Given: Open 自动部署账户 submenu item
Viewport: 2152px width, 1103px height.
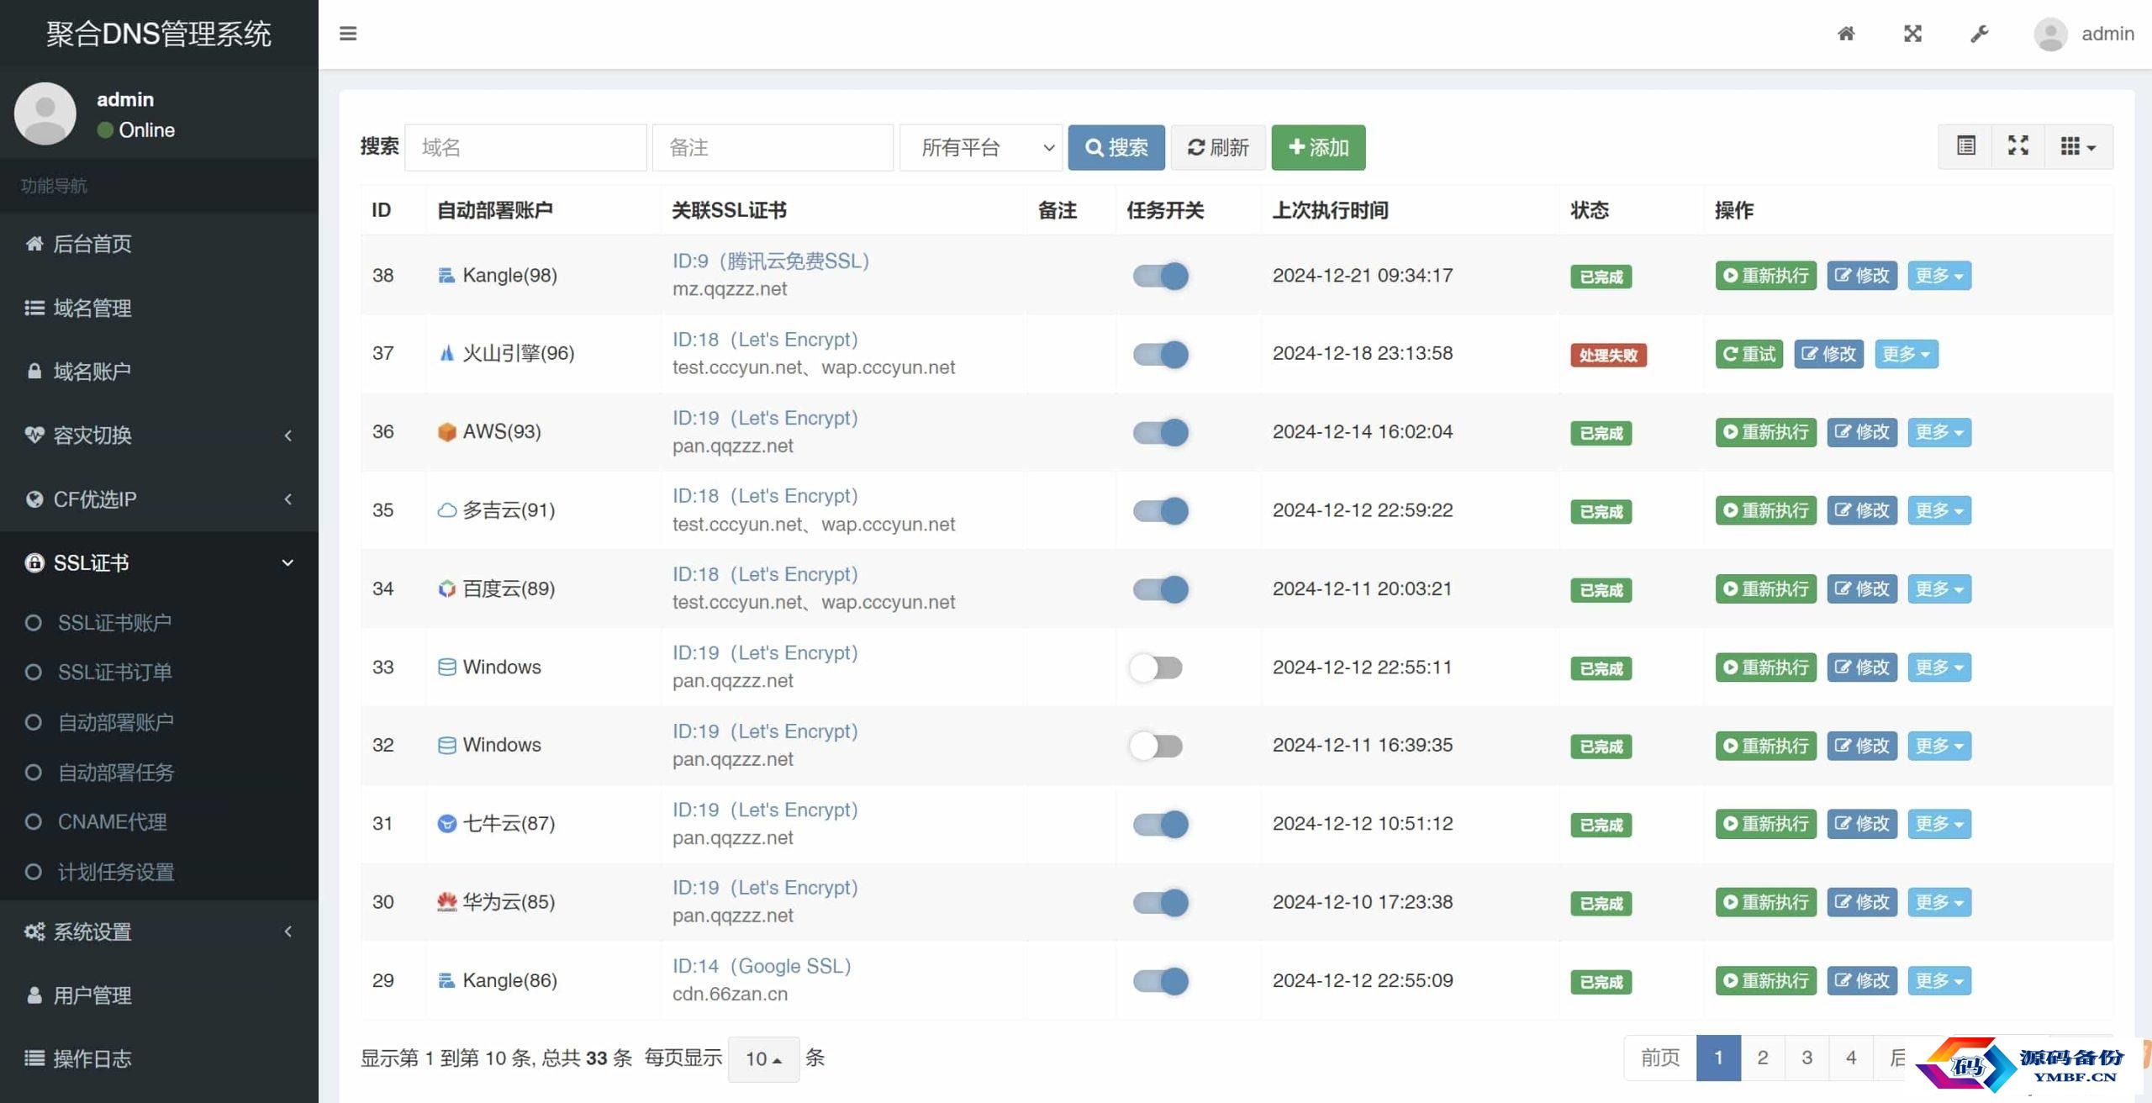Looking at the screenshot, I should 159,722.
